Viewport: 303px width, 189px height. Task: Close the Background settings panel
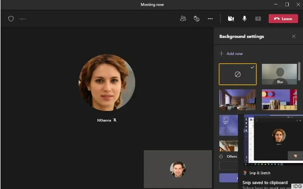(294, 36)
